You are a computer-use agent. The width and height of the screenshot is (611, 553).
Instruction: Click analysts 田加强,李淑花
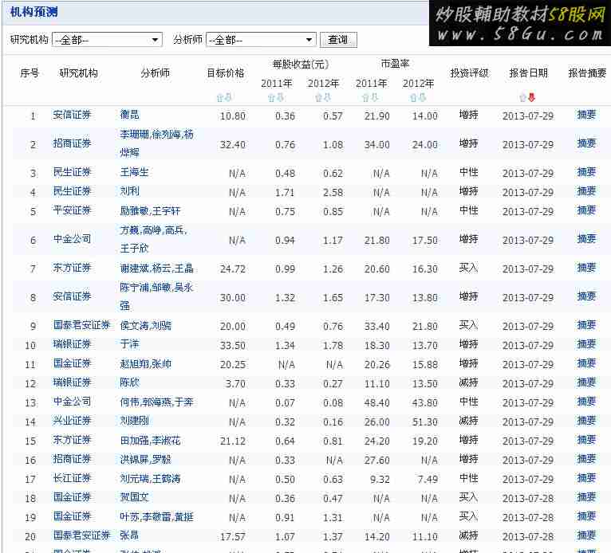[x=150, y=440]
